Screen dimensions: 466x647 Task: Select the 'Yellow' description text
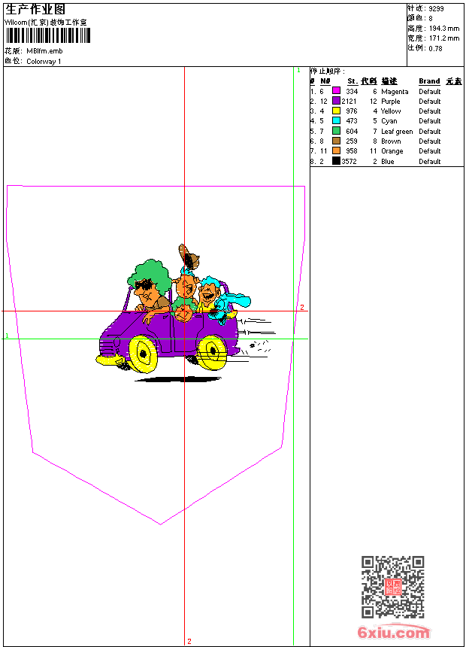(391, 111)
